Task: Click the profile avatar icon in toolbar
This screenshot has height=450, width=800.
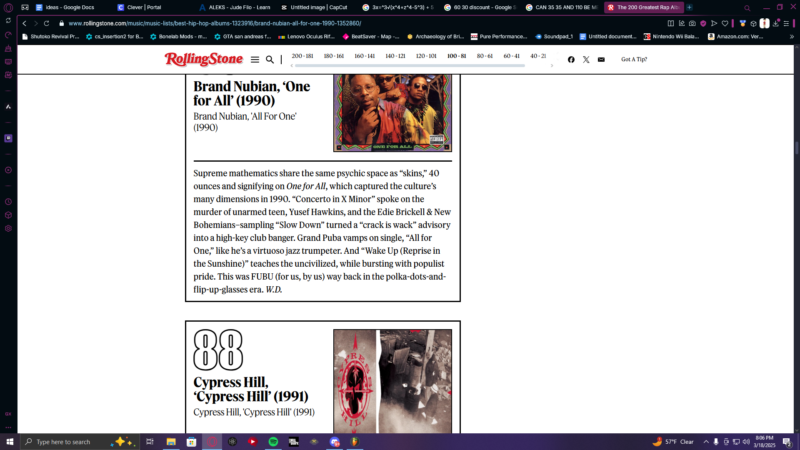Action: click(x=765, y=23)
